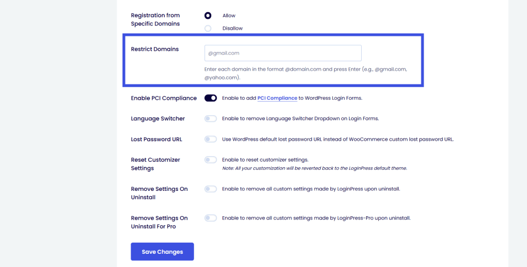Open the PCI Compliance link

[277, 98]
